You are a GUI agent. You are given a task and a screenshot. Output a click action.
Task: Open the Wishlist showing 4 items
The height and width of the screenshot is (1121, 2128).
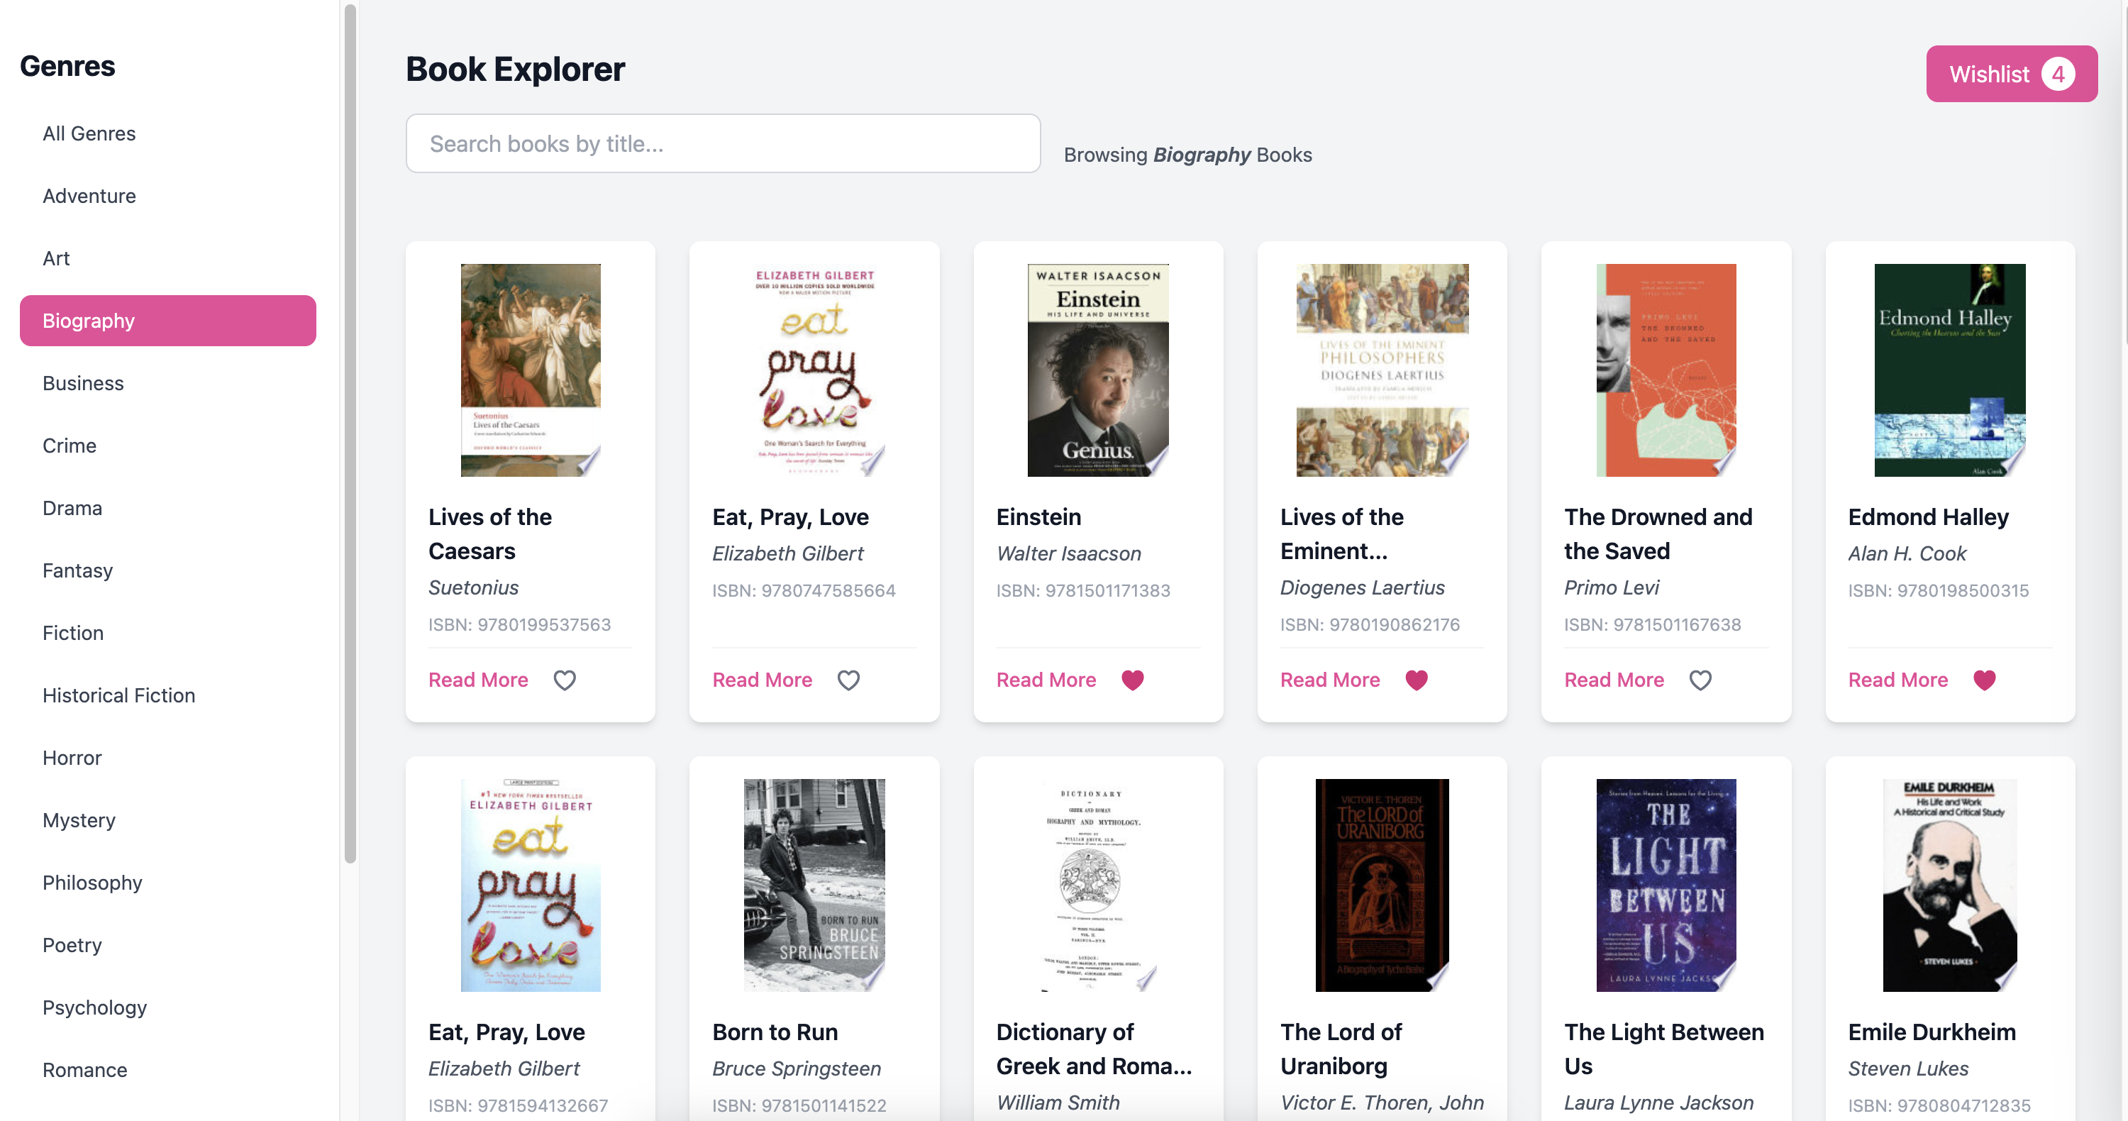coord(2011,74)
